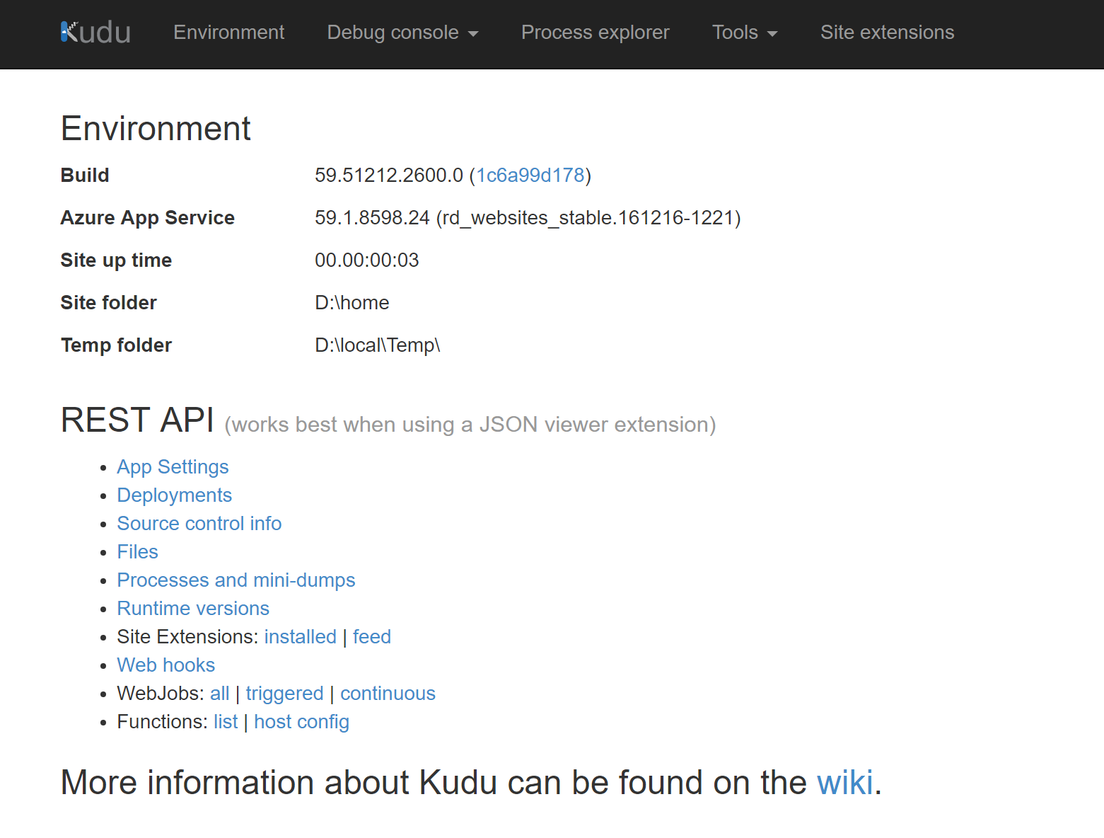Expand the Tools dropdown menu
This screenshot has height=838, width=1104.
(745, 33)
